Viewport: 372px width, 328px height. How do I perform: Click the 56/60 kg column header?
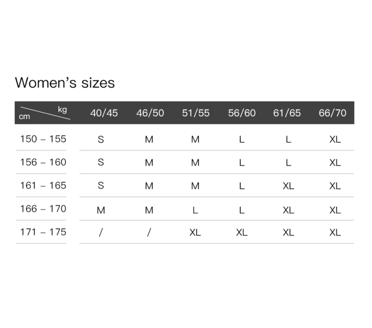(242, 113)
